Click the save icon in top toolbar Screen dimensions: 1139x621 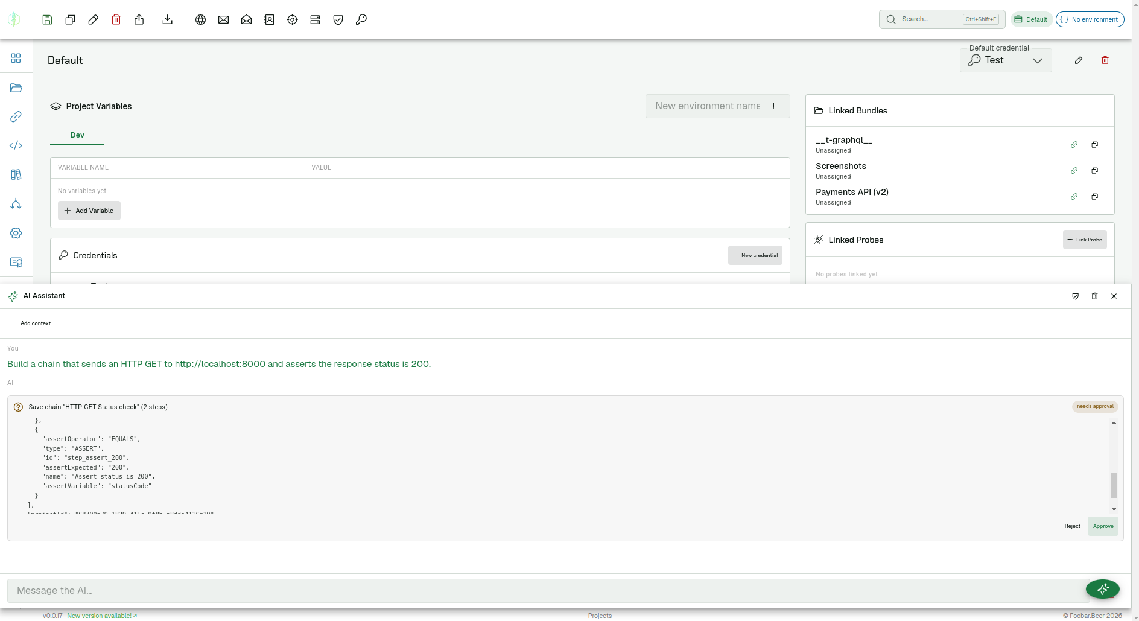point(48,19)
